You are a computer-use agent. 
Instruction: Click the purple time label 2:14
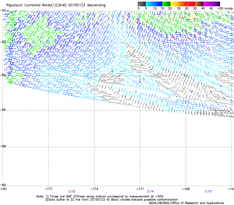pos(150,191)
